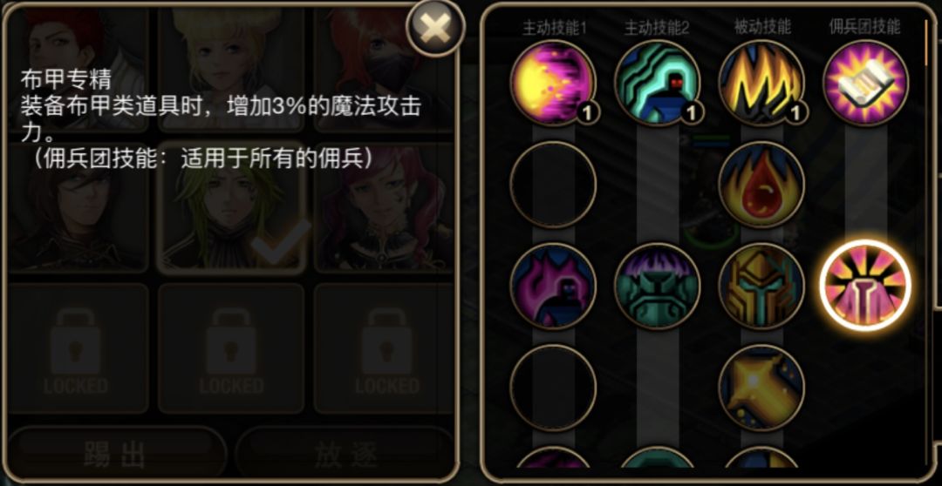Image resolution: width=942 pixels, height=486 pixels.
Task: Select the red flame droplet passive skill
Action: (x=761, y=184)
